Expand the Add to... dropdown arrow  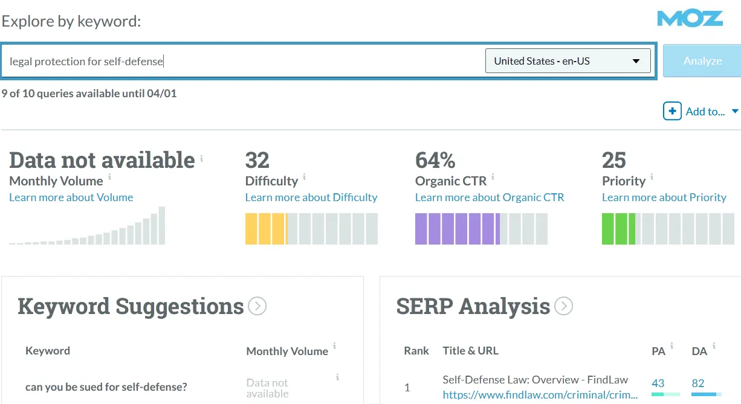[735, 111]
